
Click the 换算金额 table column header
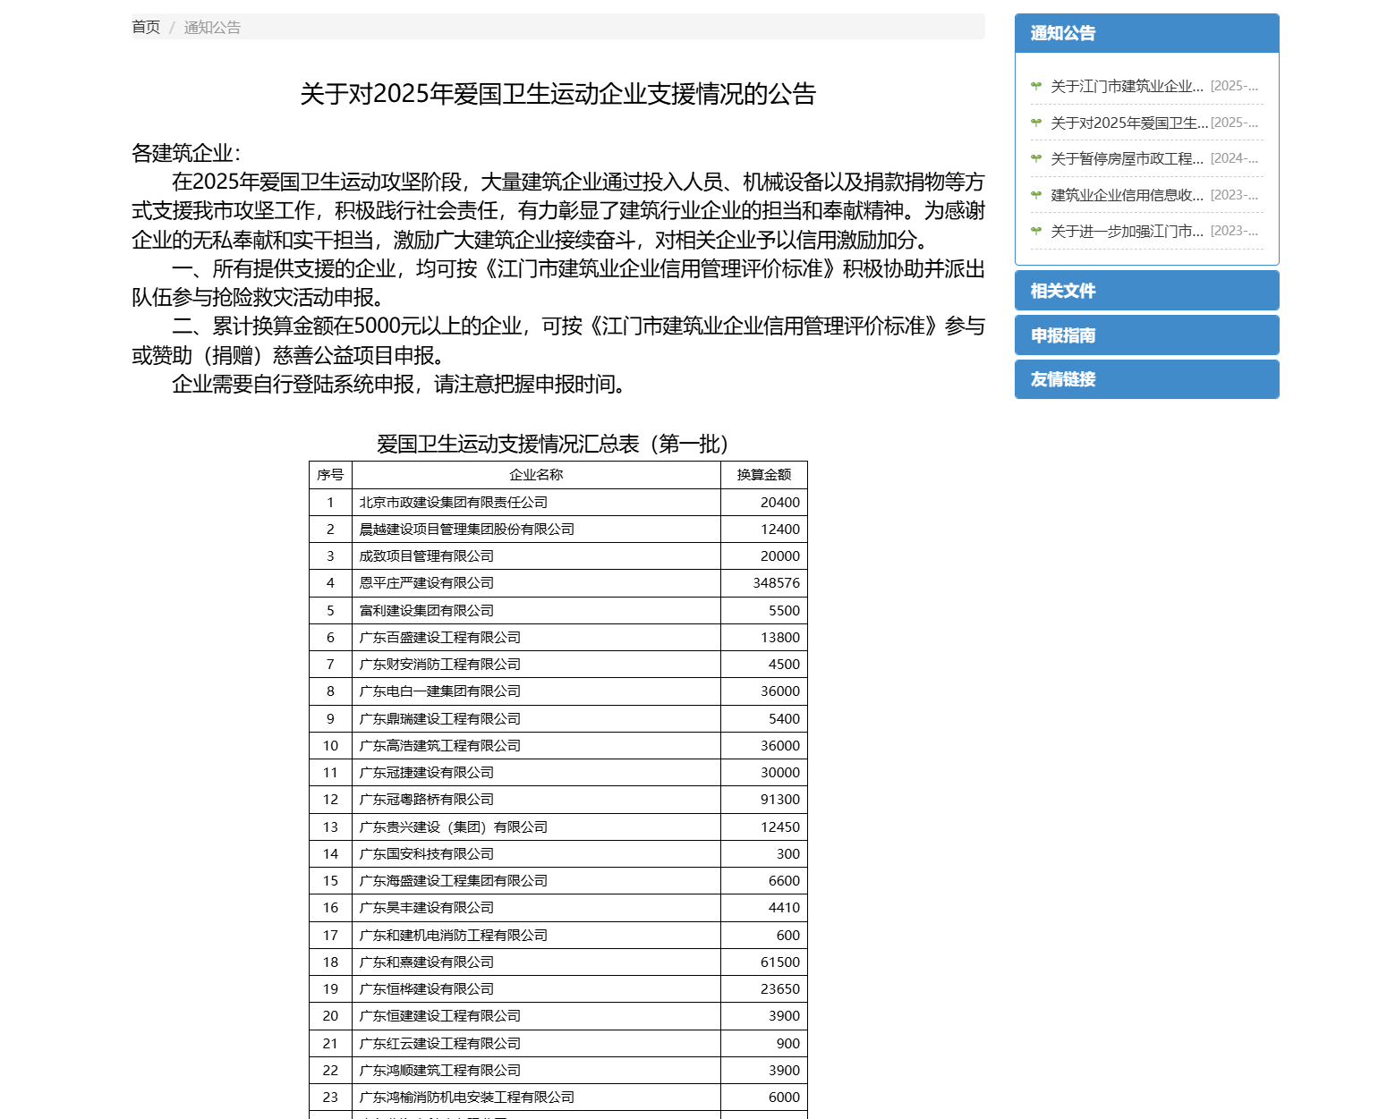(763, 475)
